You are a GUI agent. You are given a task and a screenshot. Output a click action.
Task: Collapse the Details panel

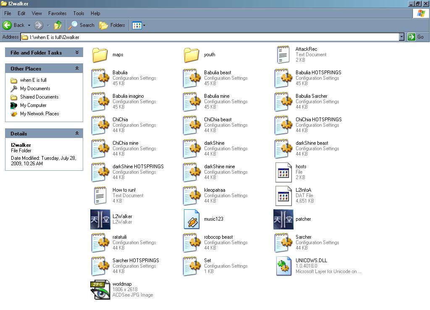click(77, 133)
